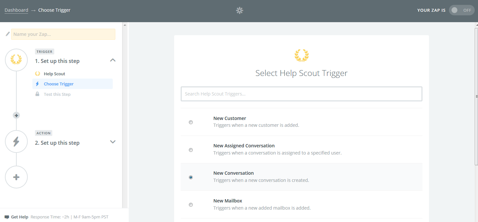Click the Help Scout laurel icon in step 1 circle
Viewport: 478px width, 222px height.
[16, 60]
